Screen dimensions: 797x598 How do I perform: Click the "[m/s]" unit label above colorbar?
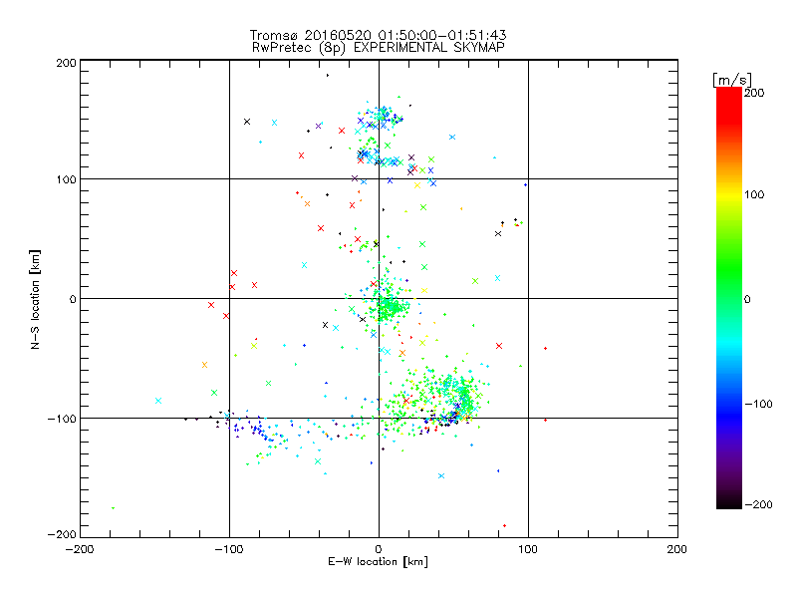click(731, 80)
